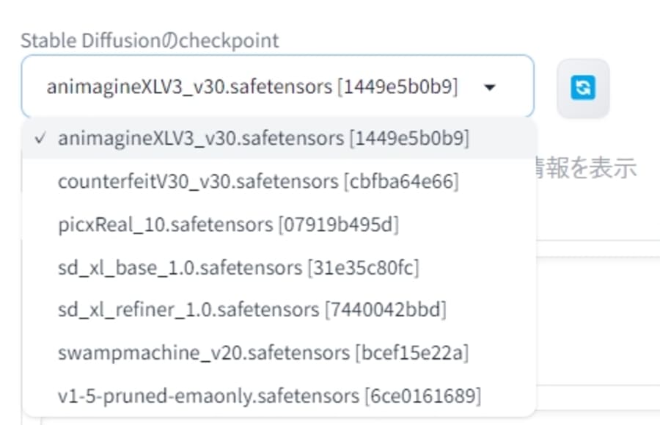Click hash [6ce0161689] in the dropdown list
Image resolution: width=660 pixels, height=425 pixels.
pyautogui.click(x=423, y=396)
